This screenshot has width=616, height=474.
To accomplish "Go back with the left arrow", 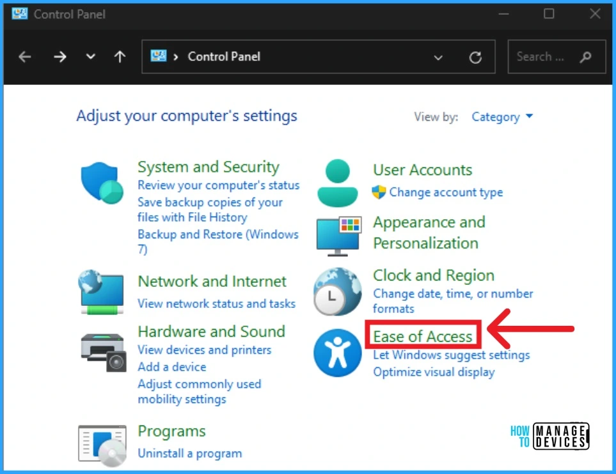I will 25,57.
